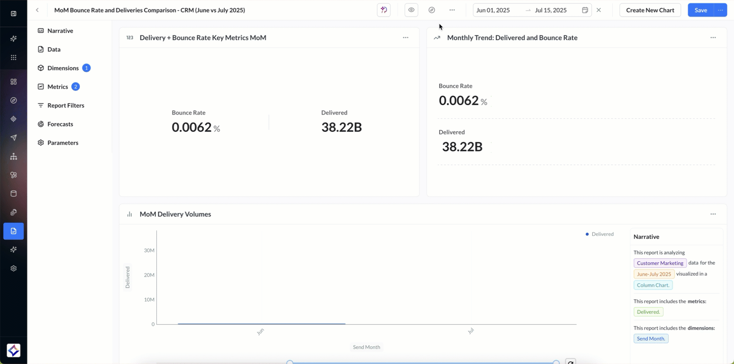The width and height of the screenshot is (734, 364).
Task: Click the Create New Chart button
Action: pyautogui.click(x=650, y=10)
